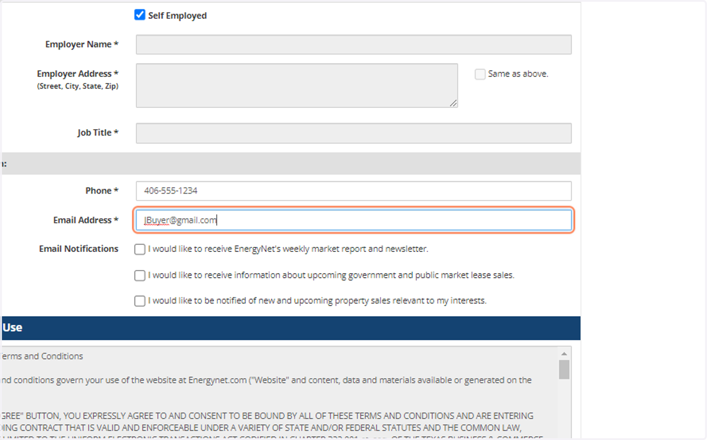
Task: Click the 'Self Employed' label text
Action: pyautogui.click(x=177, y=16)
